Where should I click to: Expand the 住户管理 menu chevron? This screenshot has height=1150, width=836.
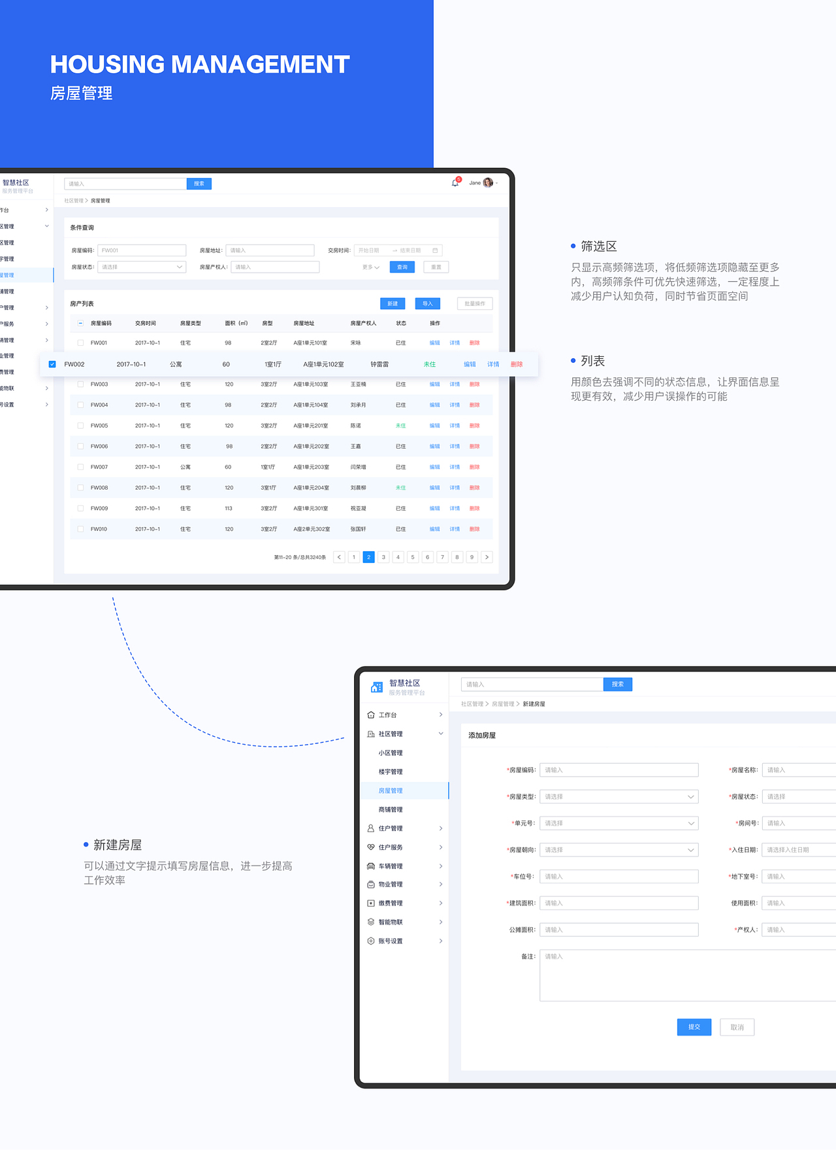point(441,828)
